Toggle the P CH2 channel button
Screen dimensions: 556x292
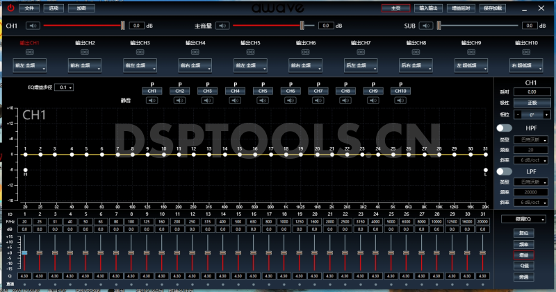click(180, 91)
